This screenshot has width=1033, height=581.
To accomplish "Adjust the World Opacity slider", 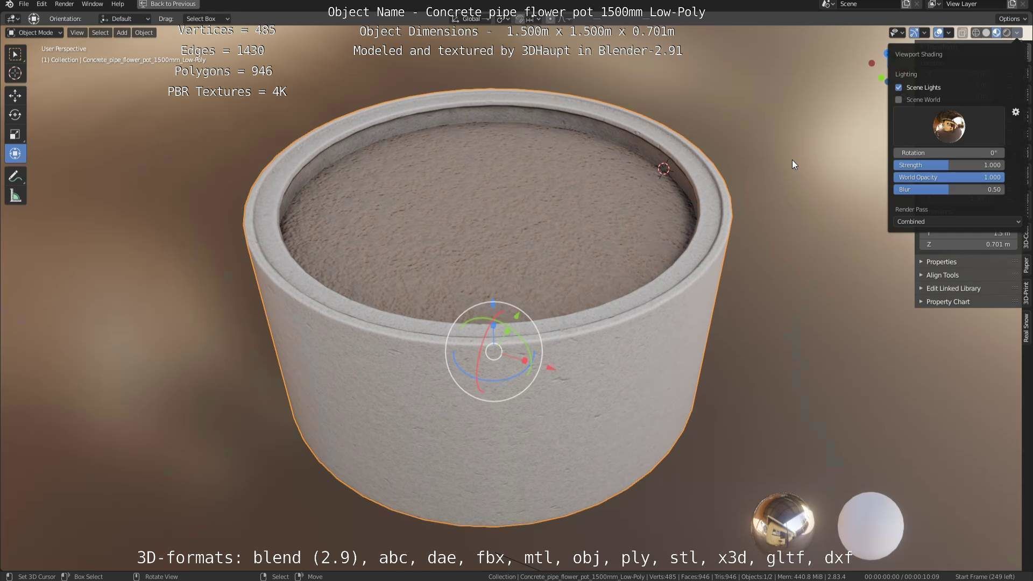I will [949, 177].
